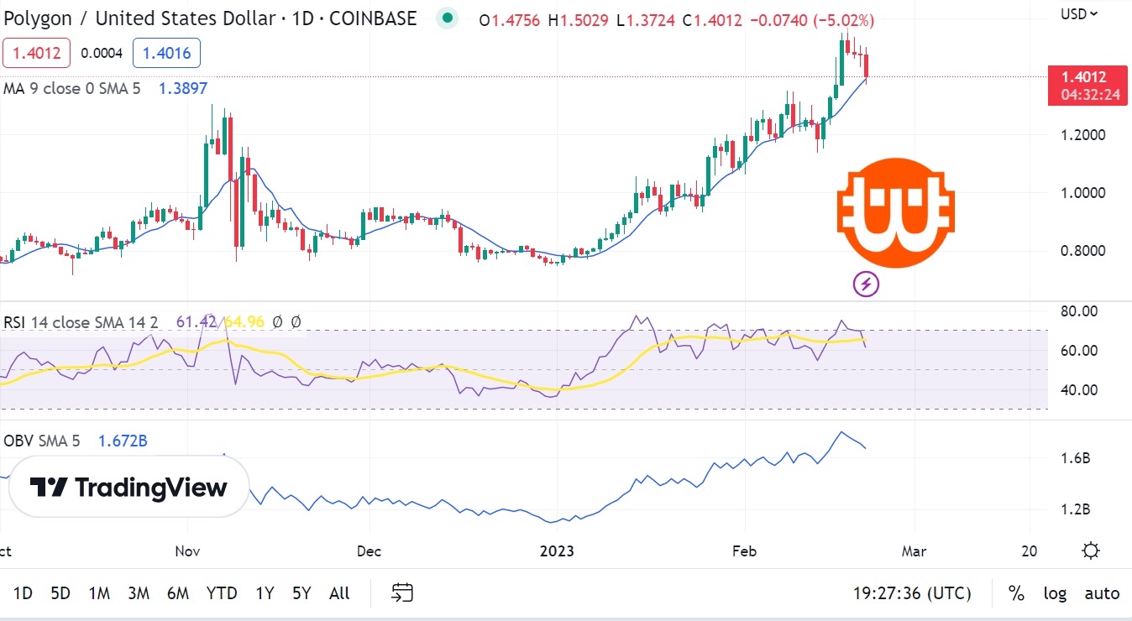Toggle auto scale mode
1132x621 pixels.
pyautogui.click(x=1102, y=593)
